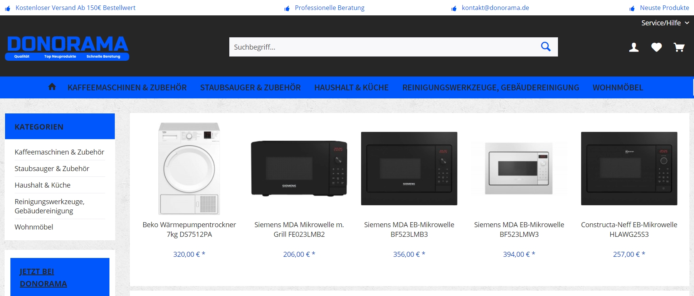Go to home via house icon
Viewport: 694px width, 296px height.
52,87
